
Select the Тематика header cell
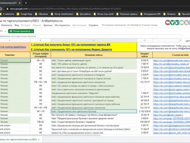[x=15, y=55]
